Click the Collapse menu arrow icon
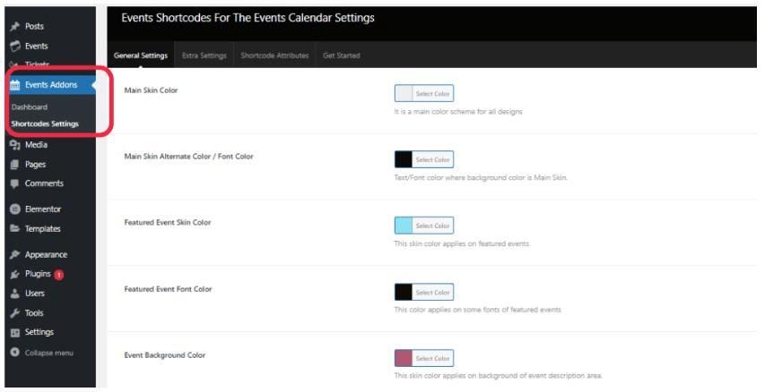The width and height of the screenshot is (765, 392). click(x=15, y=353)
